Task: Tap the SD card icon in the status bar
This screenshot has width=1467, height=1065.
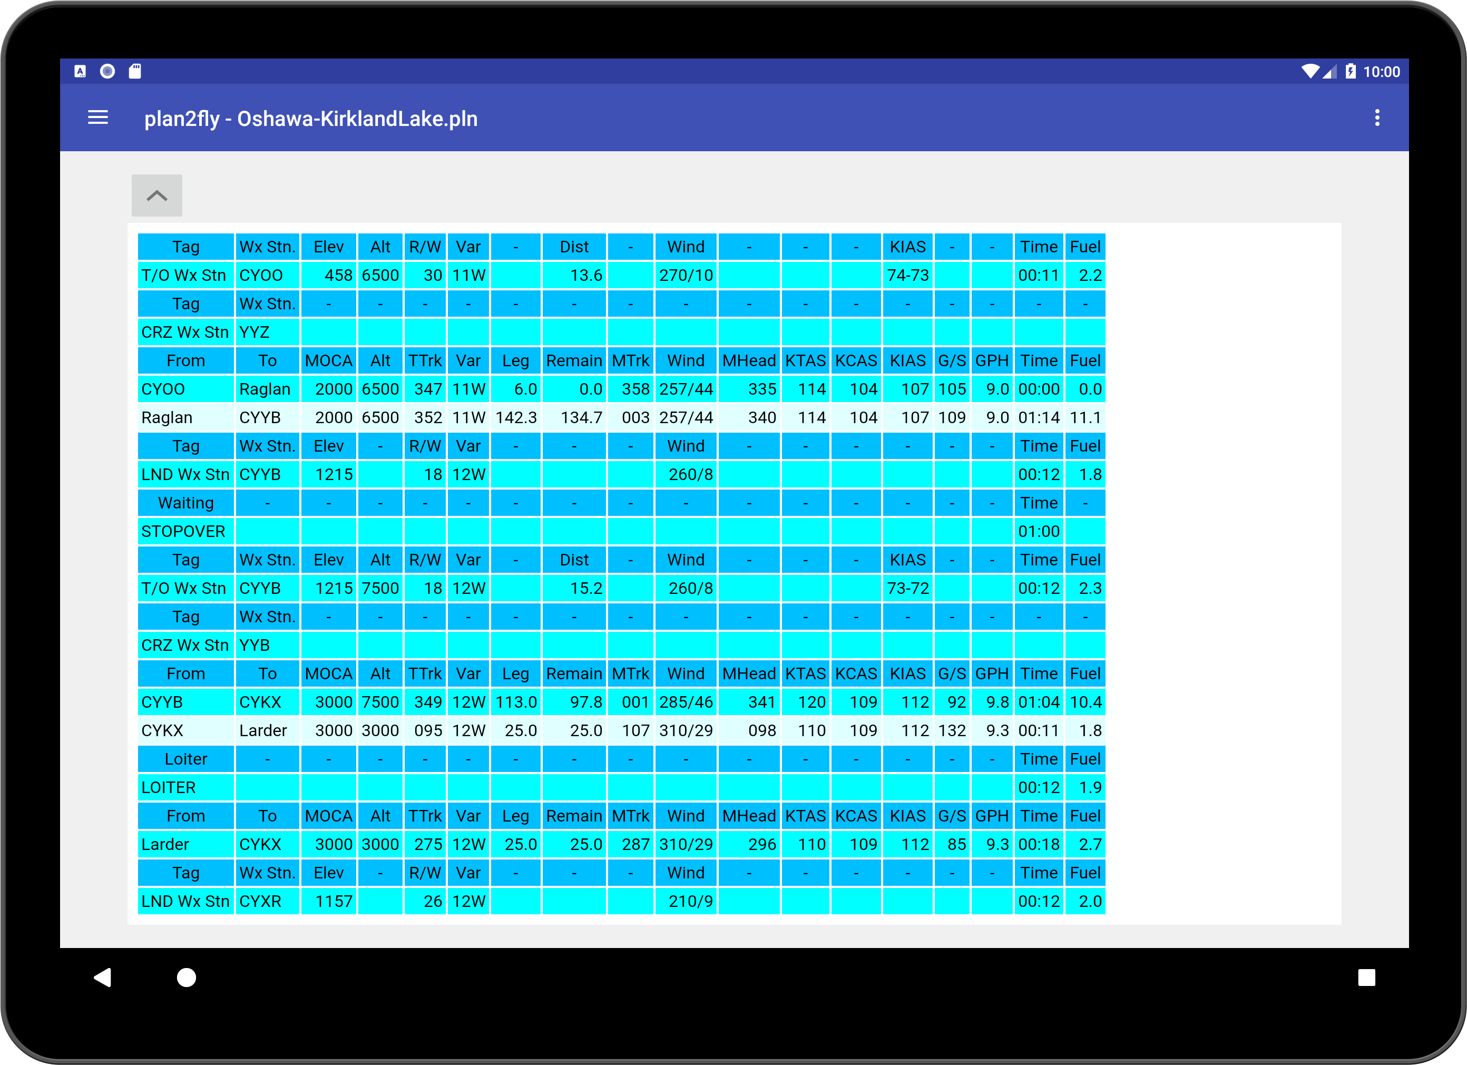Action: pos(135,72)
